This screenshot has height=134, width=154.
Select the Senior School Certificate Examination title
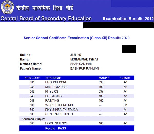coord(76,38)
